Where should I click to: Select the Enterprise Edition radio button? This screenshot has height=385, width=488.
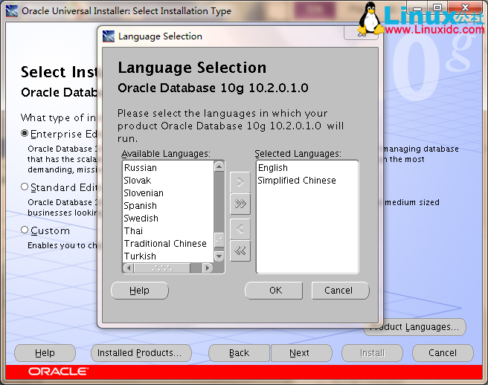tap(25, 134)
